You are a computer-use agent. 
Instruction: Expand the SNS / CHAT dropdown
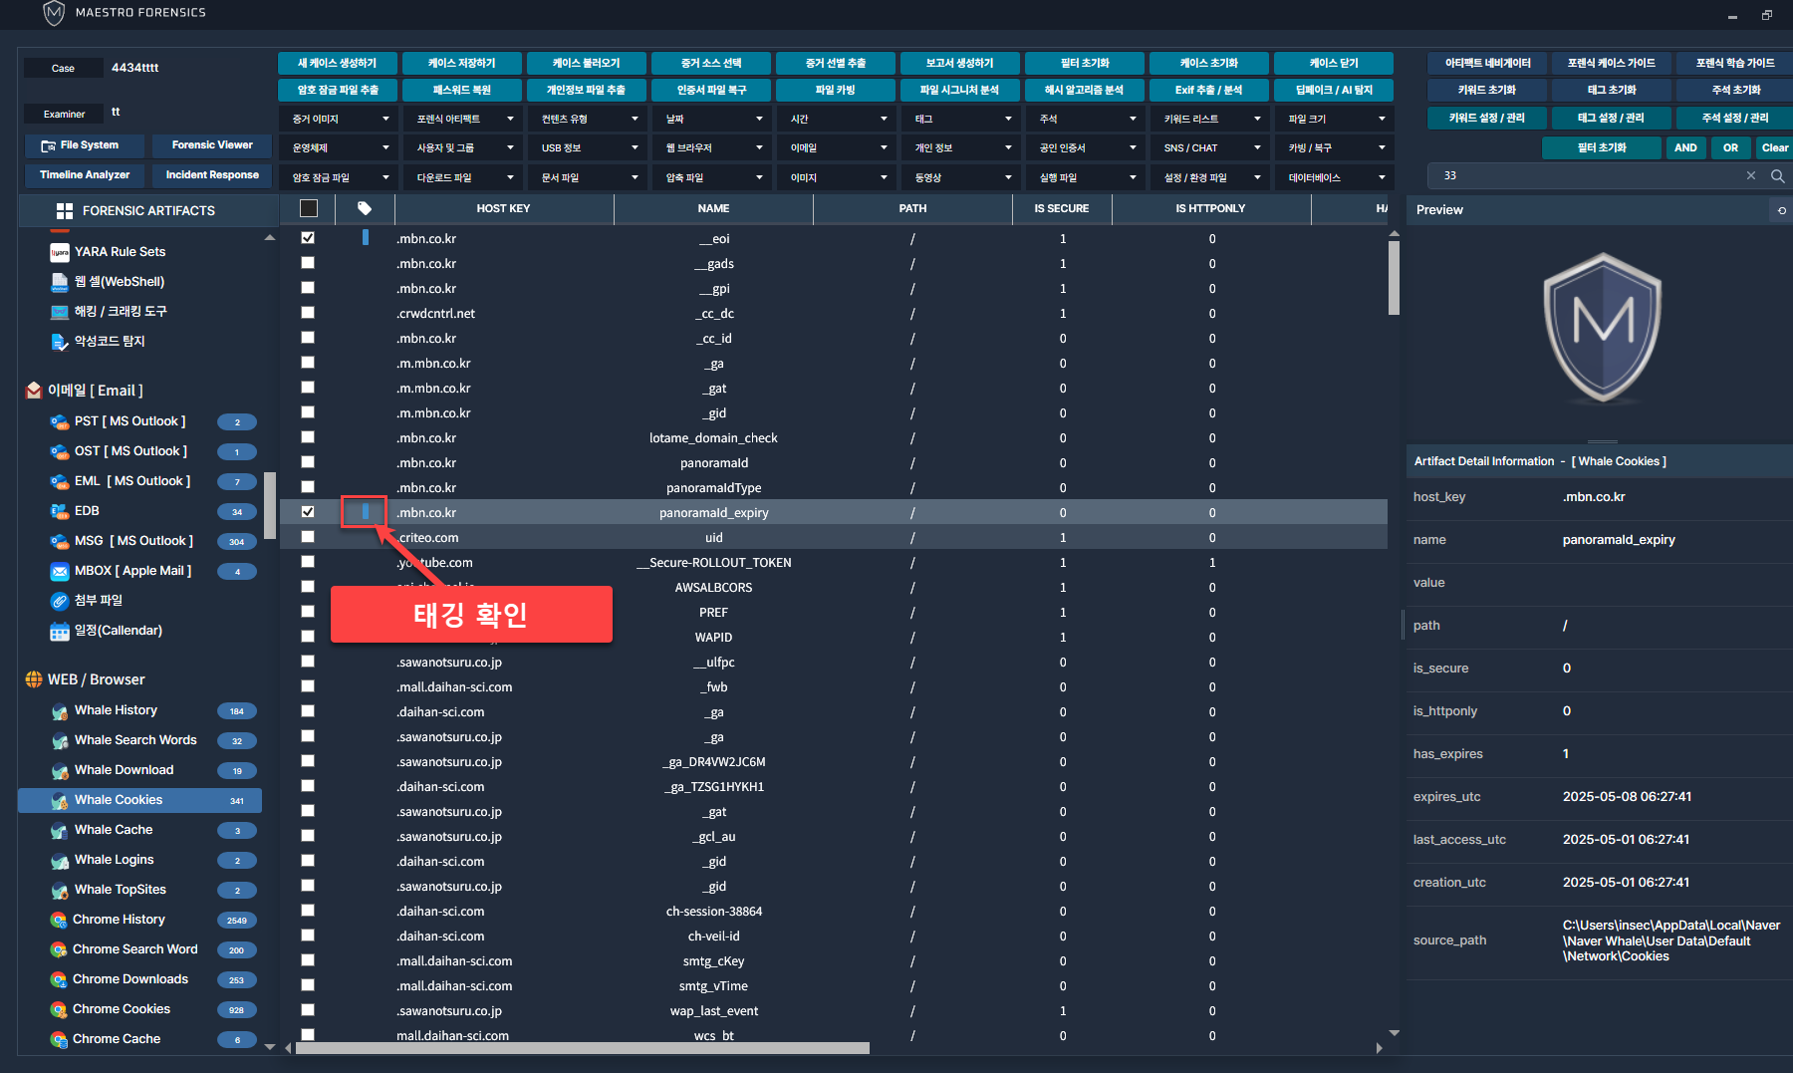point(1209,148)
